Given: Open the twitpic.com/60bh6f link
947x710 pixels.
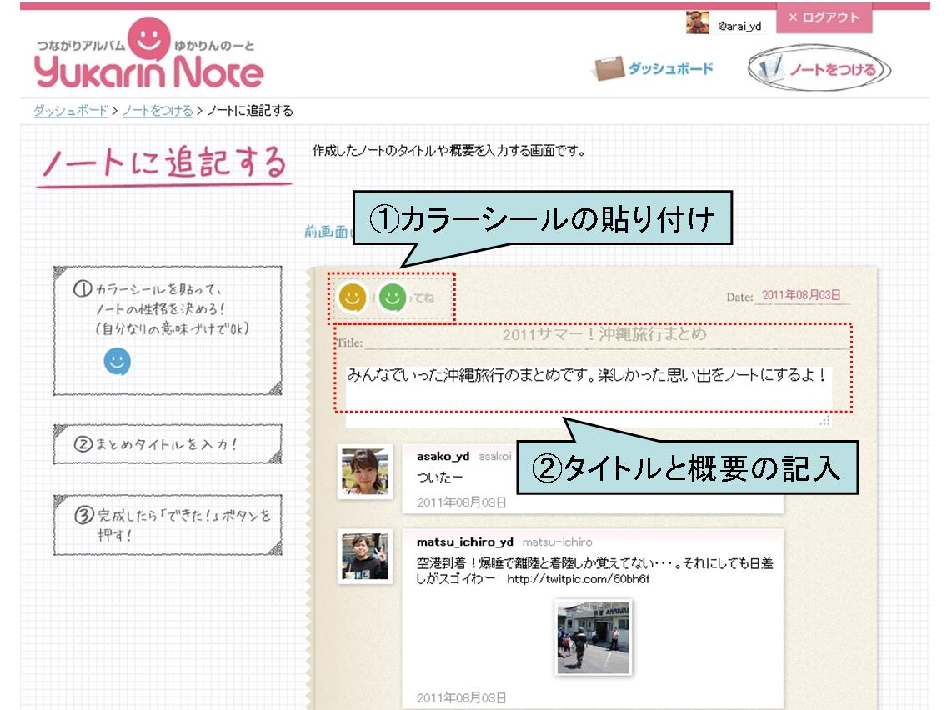Looking at the screenshot, I should 578,579.
